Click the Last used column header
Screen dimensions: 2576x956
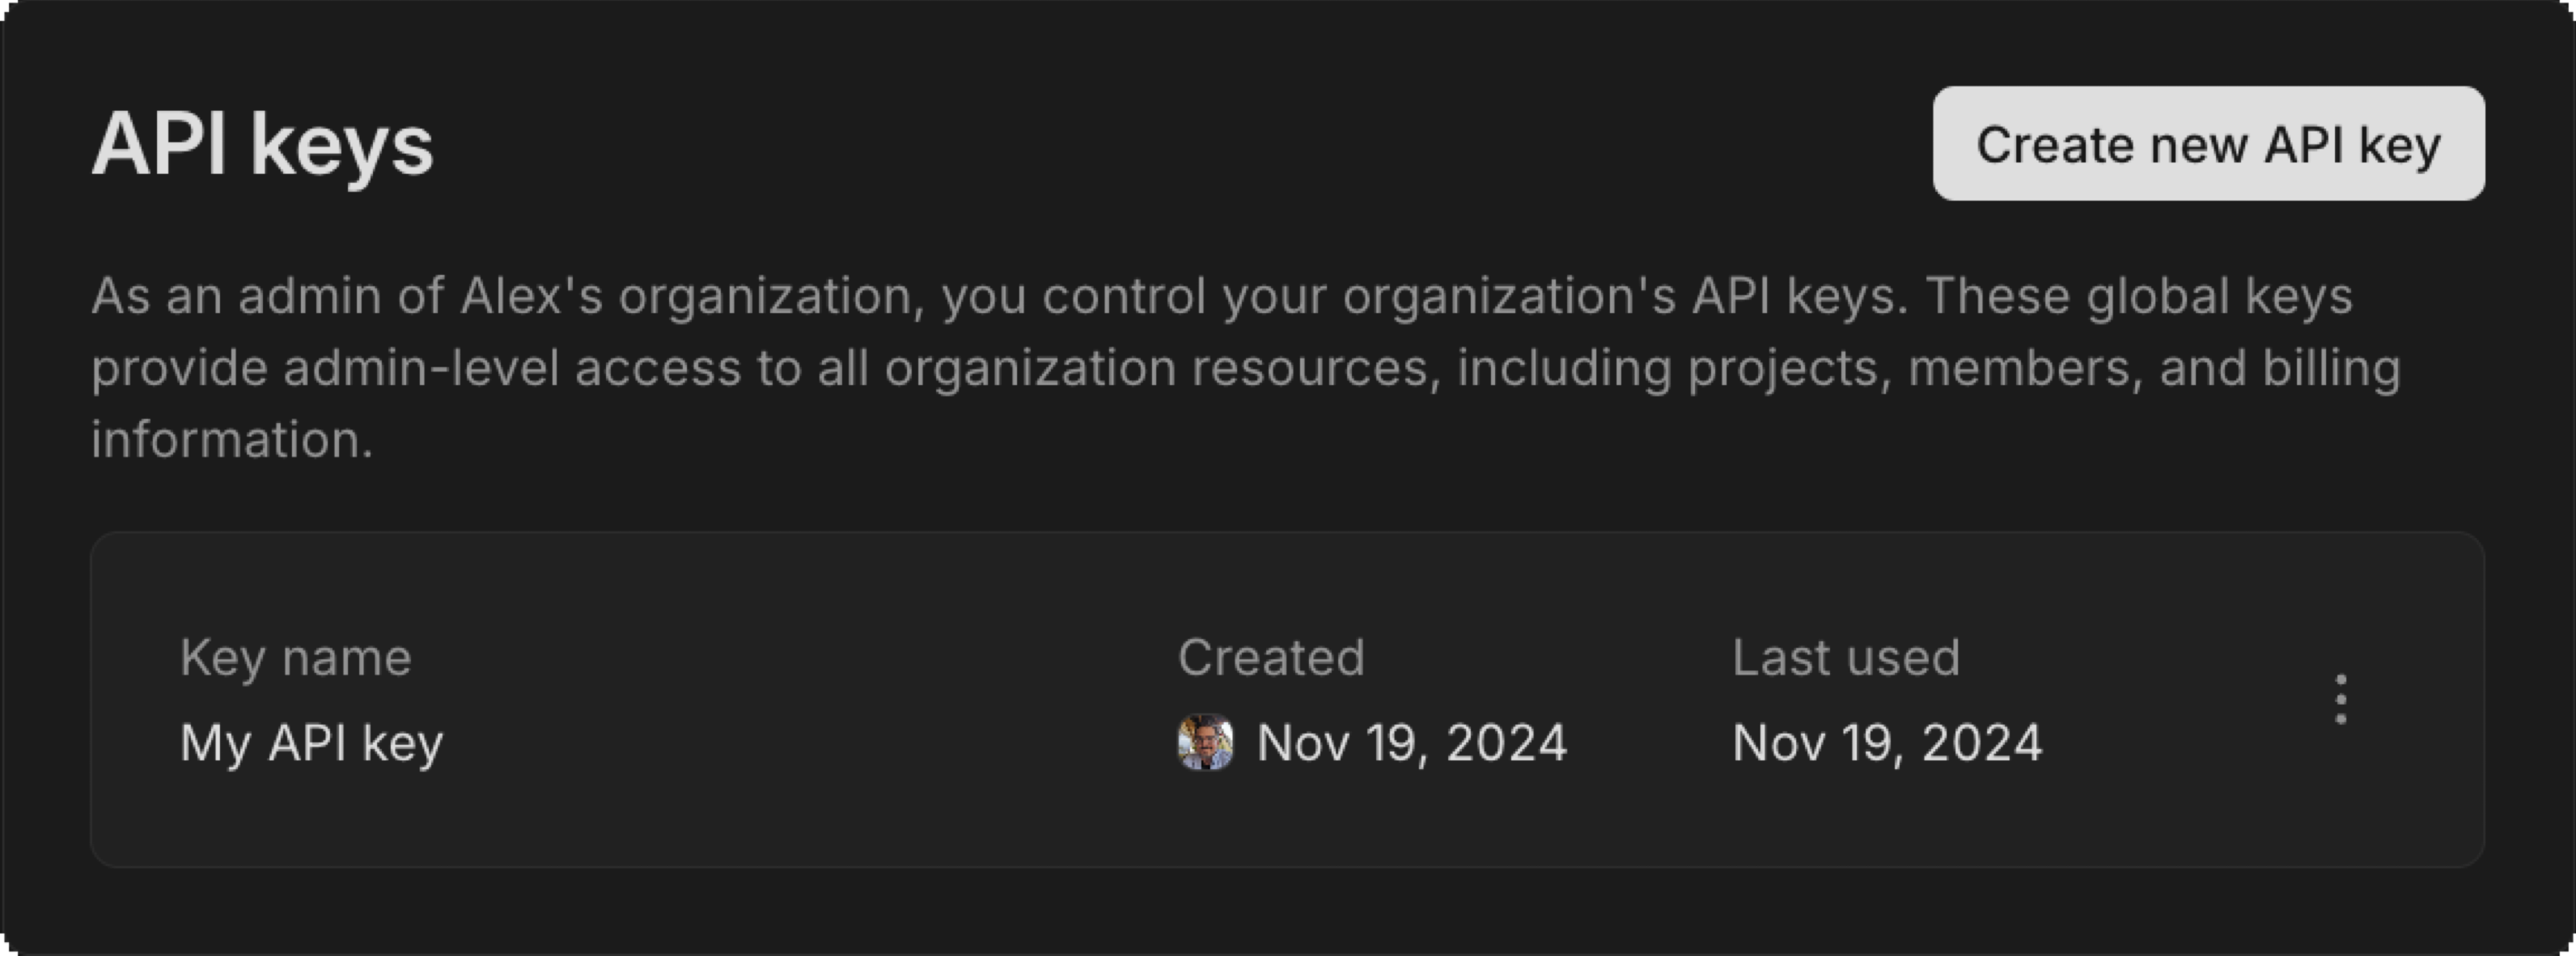[1845, 658]
